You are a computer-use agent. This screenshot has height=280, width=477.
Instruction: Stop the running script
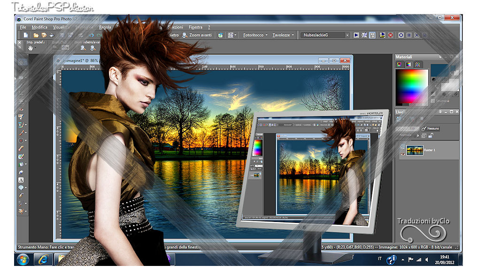[391, 35]
